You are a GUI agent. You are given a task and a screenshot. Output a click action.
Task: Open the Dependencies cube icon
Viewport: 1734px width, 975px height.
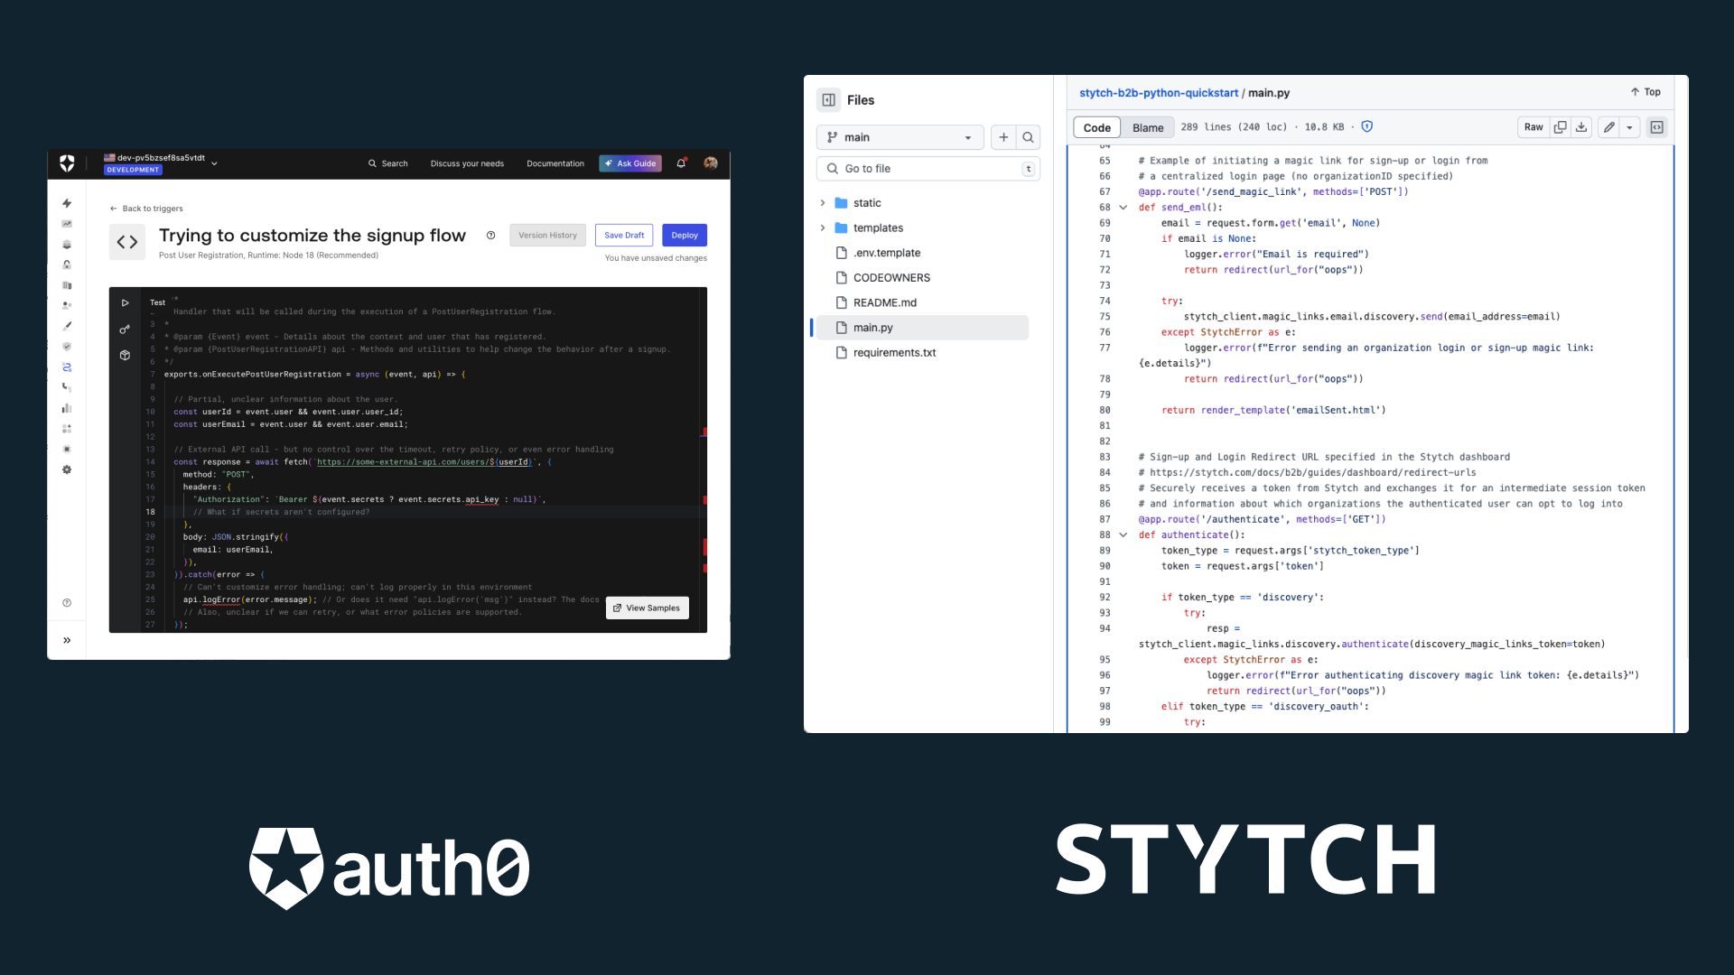coord(125,356)
